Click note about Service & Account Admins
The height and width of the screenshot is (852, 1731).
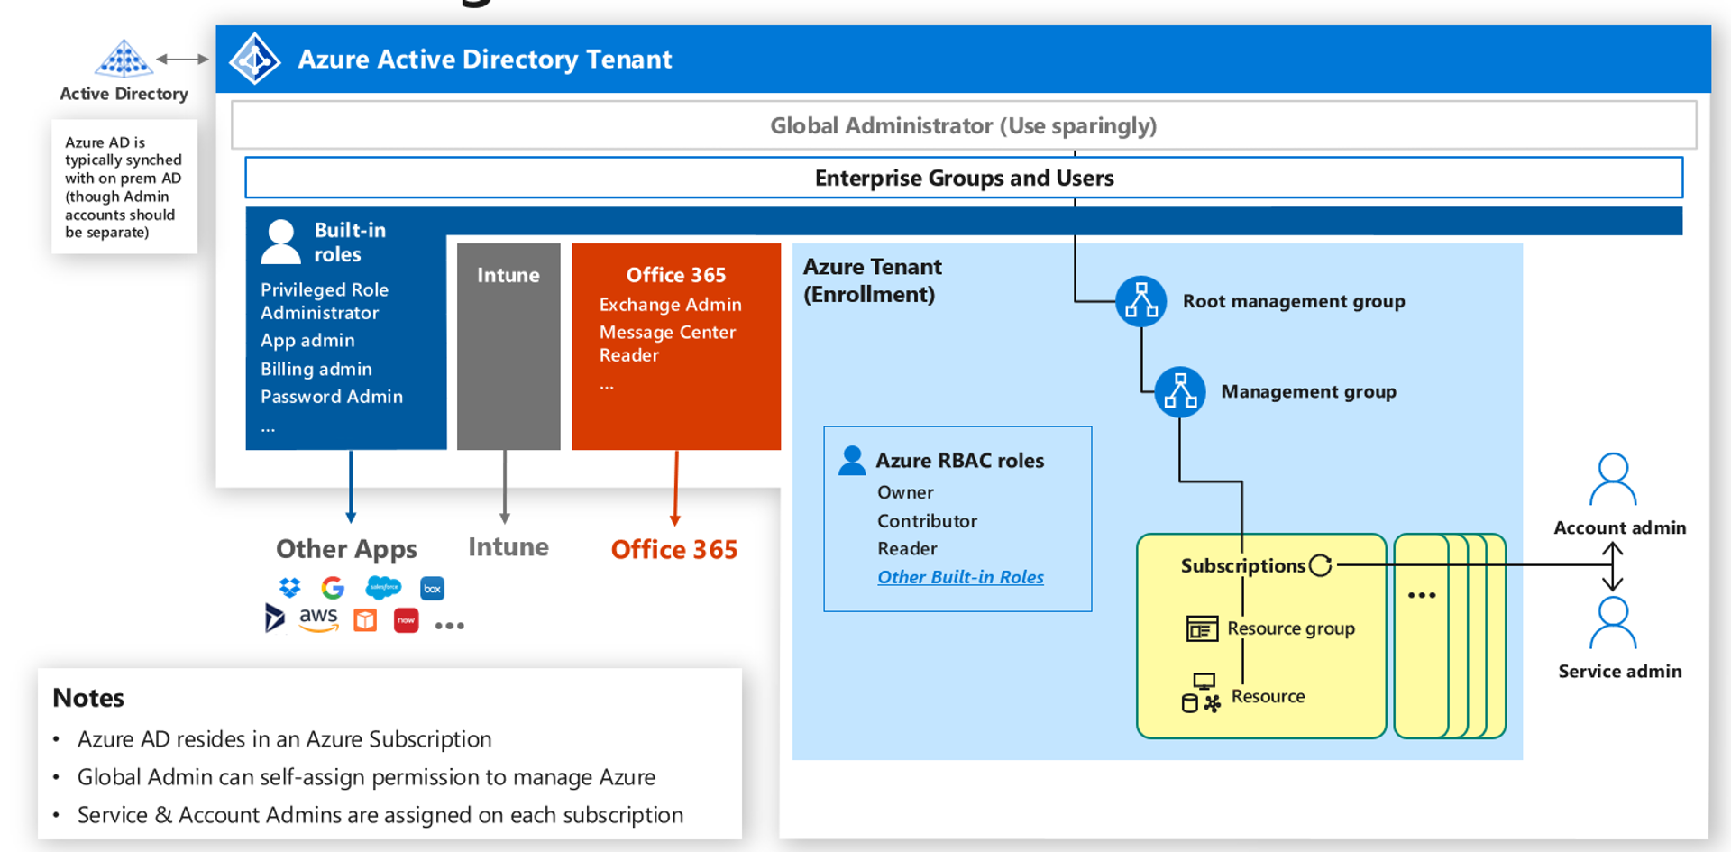coord(380,815)
